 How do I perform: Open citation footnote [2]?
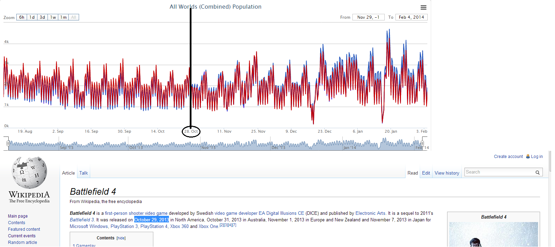pyautogui.click(x=222, y=225)
